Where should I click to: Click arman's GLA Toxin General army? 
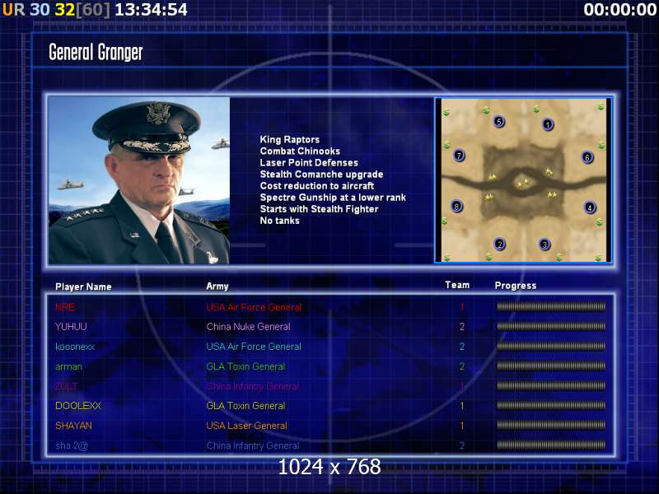[x=245, y=366]
